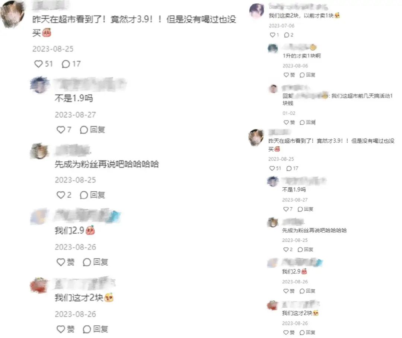
Task: Like the "1升的才卖1块啊" reply
Action: (289, 75)
